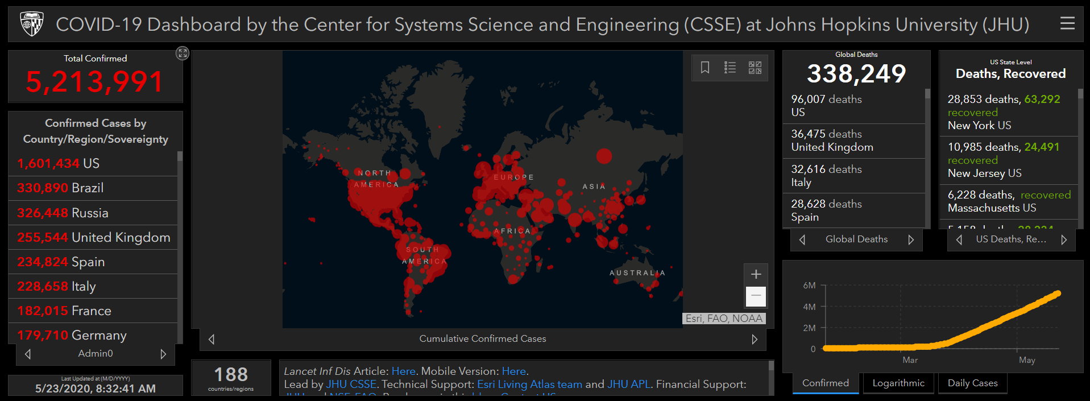Select Brazil in confirmed cases list
The width and height of the screenshot is (1090, 401).
pyautogui.click(x=93, y=188)
